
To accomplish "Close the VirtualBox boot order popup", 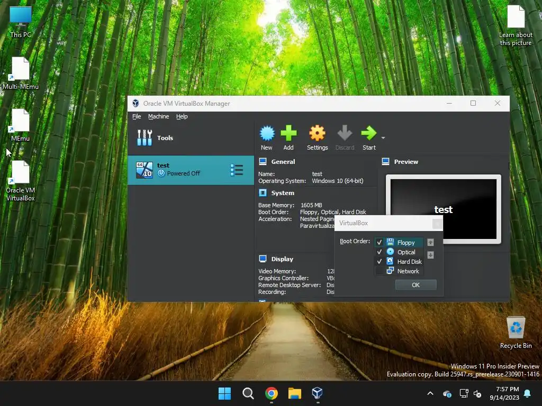I will click(437, 224).
